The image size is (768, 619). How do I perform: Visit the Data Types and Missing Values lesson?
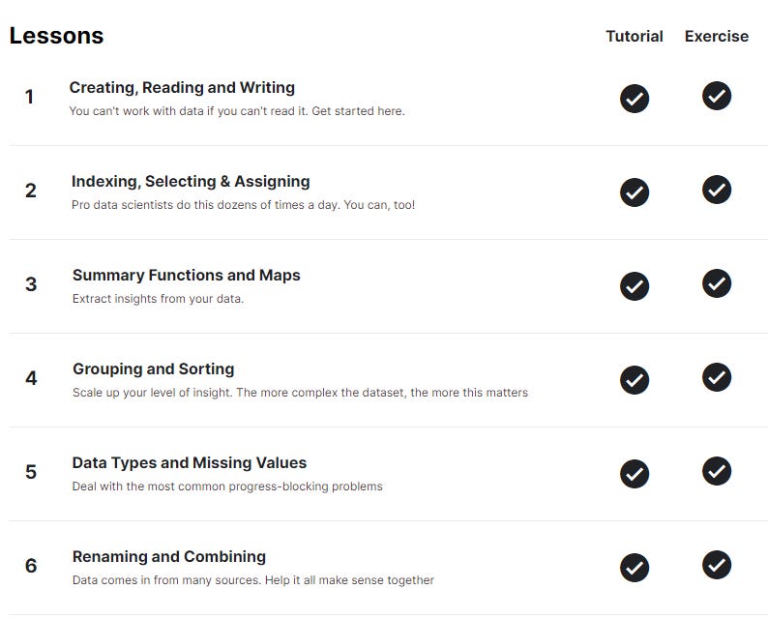coord(189,462)
